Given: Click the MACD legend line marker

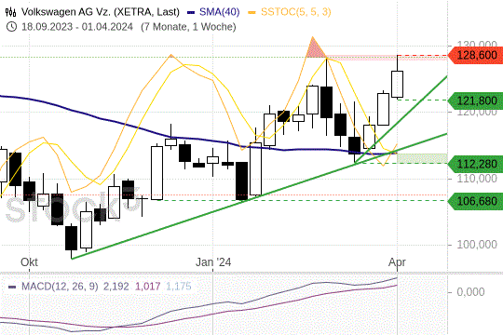Looking at the screenshot, I should pyautogui.click(x=12, y=287).
